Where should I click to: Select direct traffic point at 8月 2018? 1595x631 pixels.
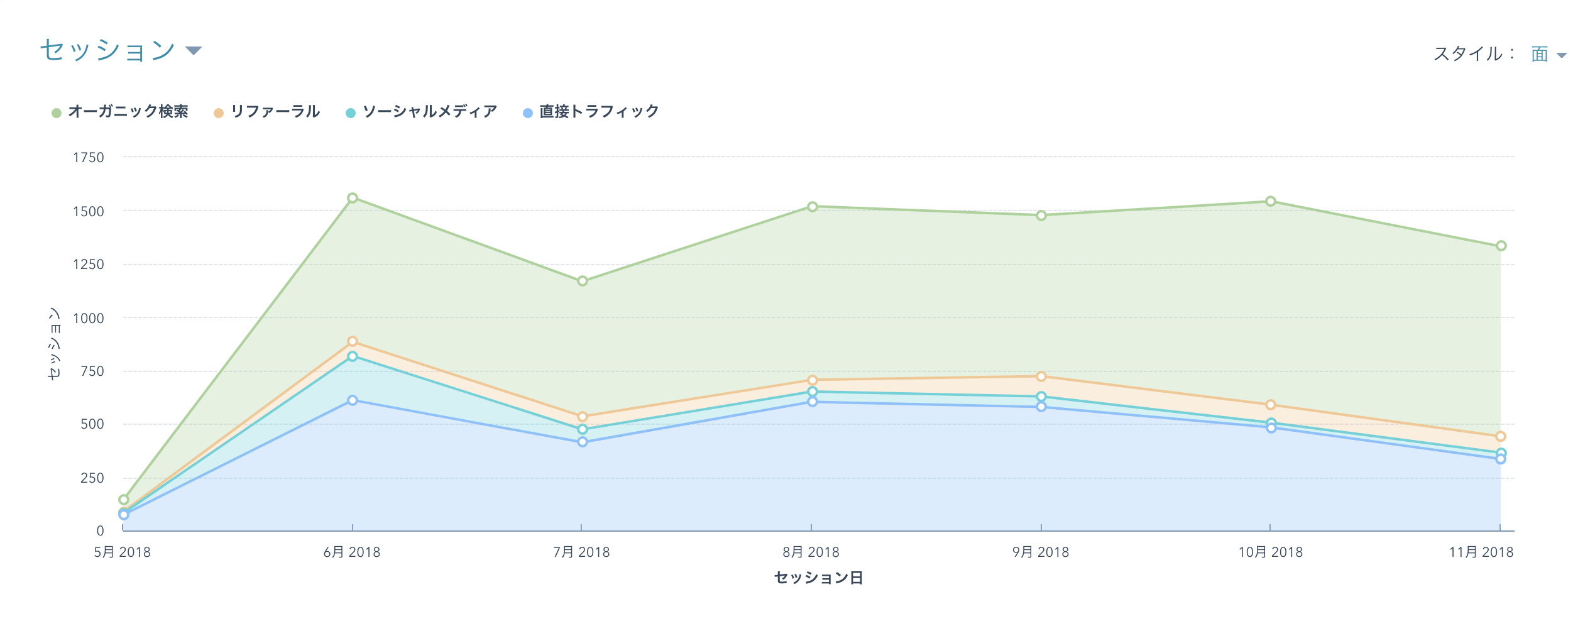pyautogui.click(x=813, y=402)
